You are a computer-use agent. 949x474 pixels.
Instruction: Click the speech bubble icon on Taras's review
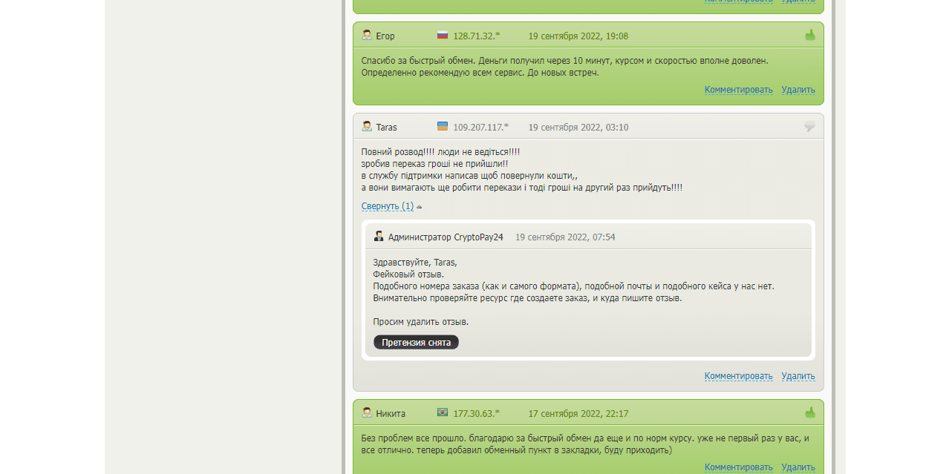tap(809, 127)
